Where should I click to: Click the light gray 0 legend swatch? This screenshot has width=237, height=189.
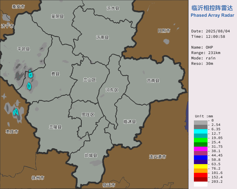coord(201,123)
